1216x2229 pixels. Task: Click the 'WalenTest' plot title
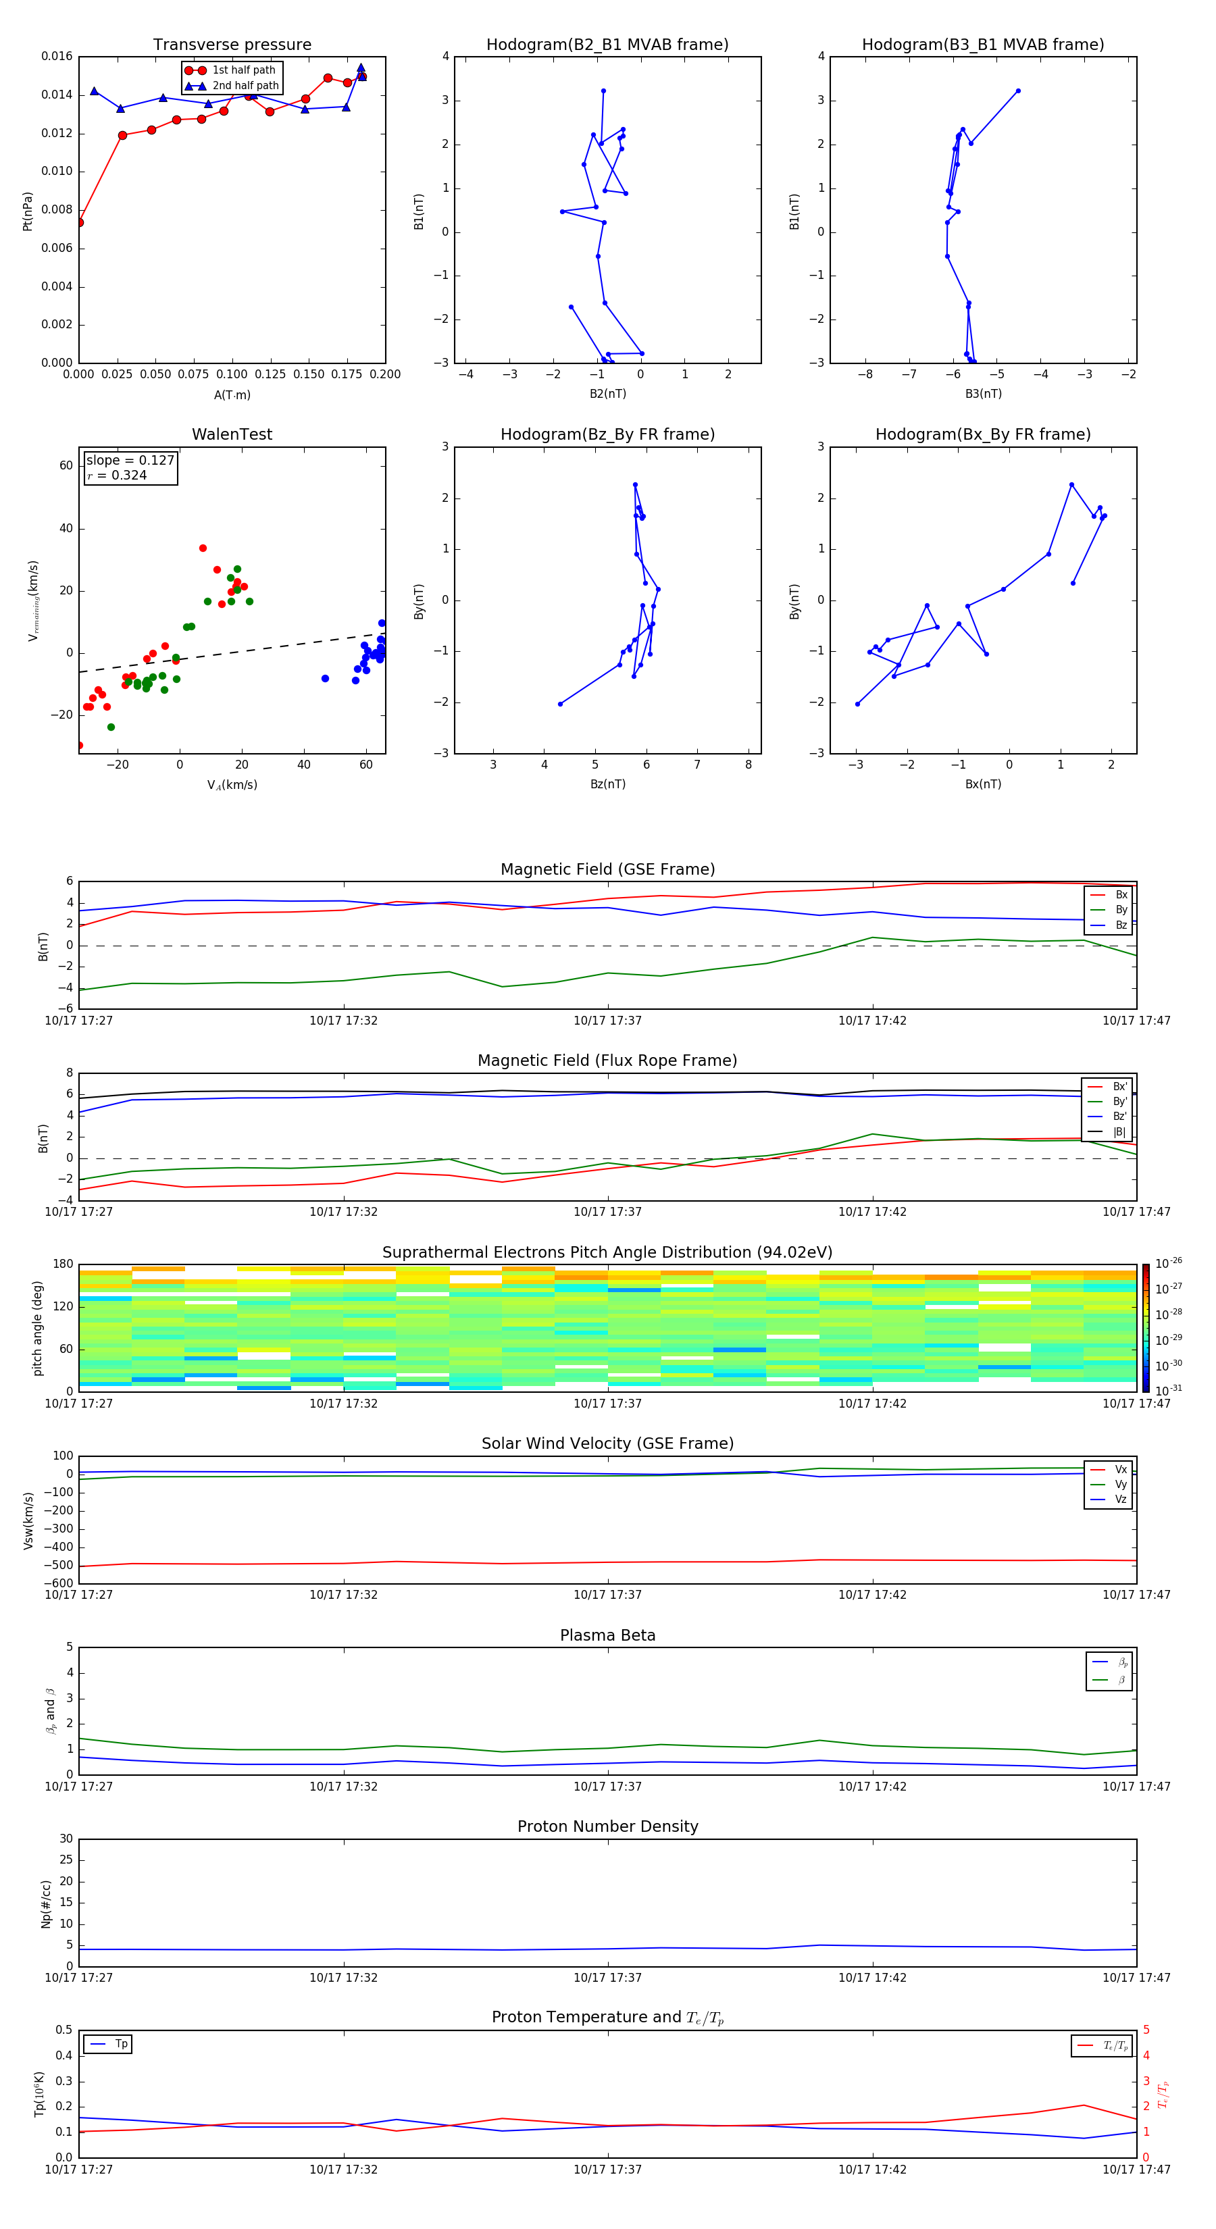tap(232, 434)
